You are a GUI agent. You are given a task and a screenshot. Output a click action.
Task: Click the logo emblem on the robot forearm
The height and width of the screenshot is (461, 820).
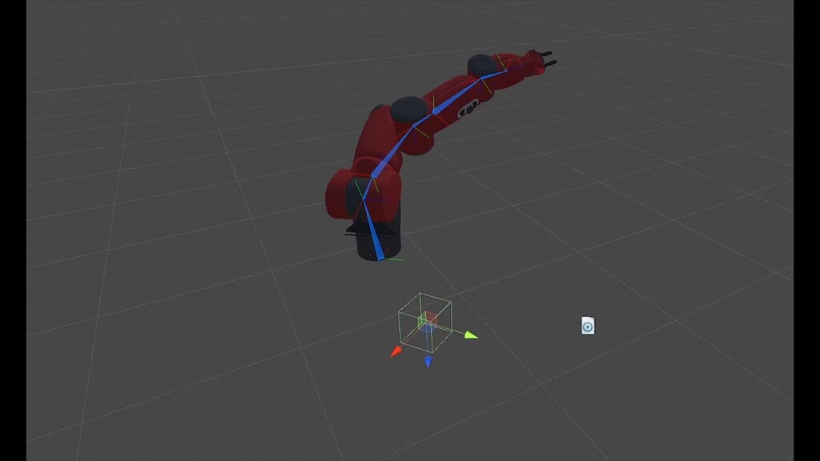(469, 108)
